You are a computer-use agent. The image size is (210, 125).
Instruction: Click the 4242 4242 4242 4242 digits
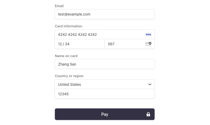pyautogui.click(x=77, y=34)
